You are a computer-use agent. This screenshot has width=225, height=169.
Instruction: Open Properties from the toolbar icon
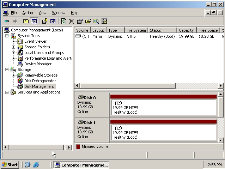coord(80,21)
